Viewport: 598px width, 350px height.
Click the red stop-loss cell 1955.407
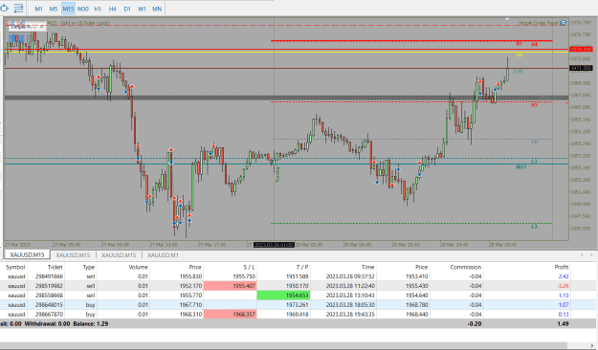pyautogui.click(x=231, y=286)
